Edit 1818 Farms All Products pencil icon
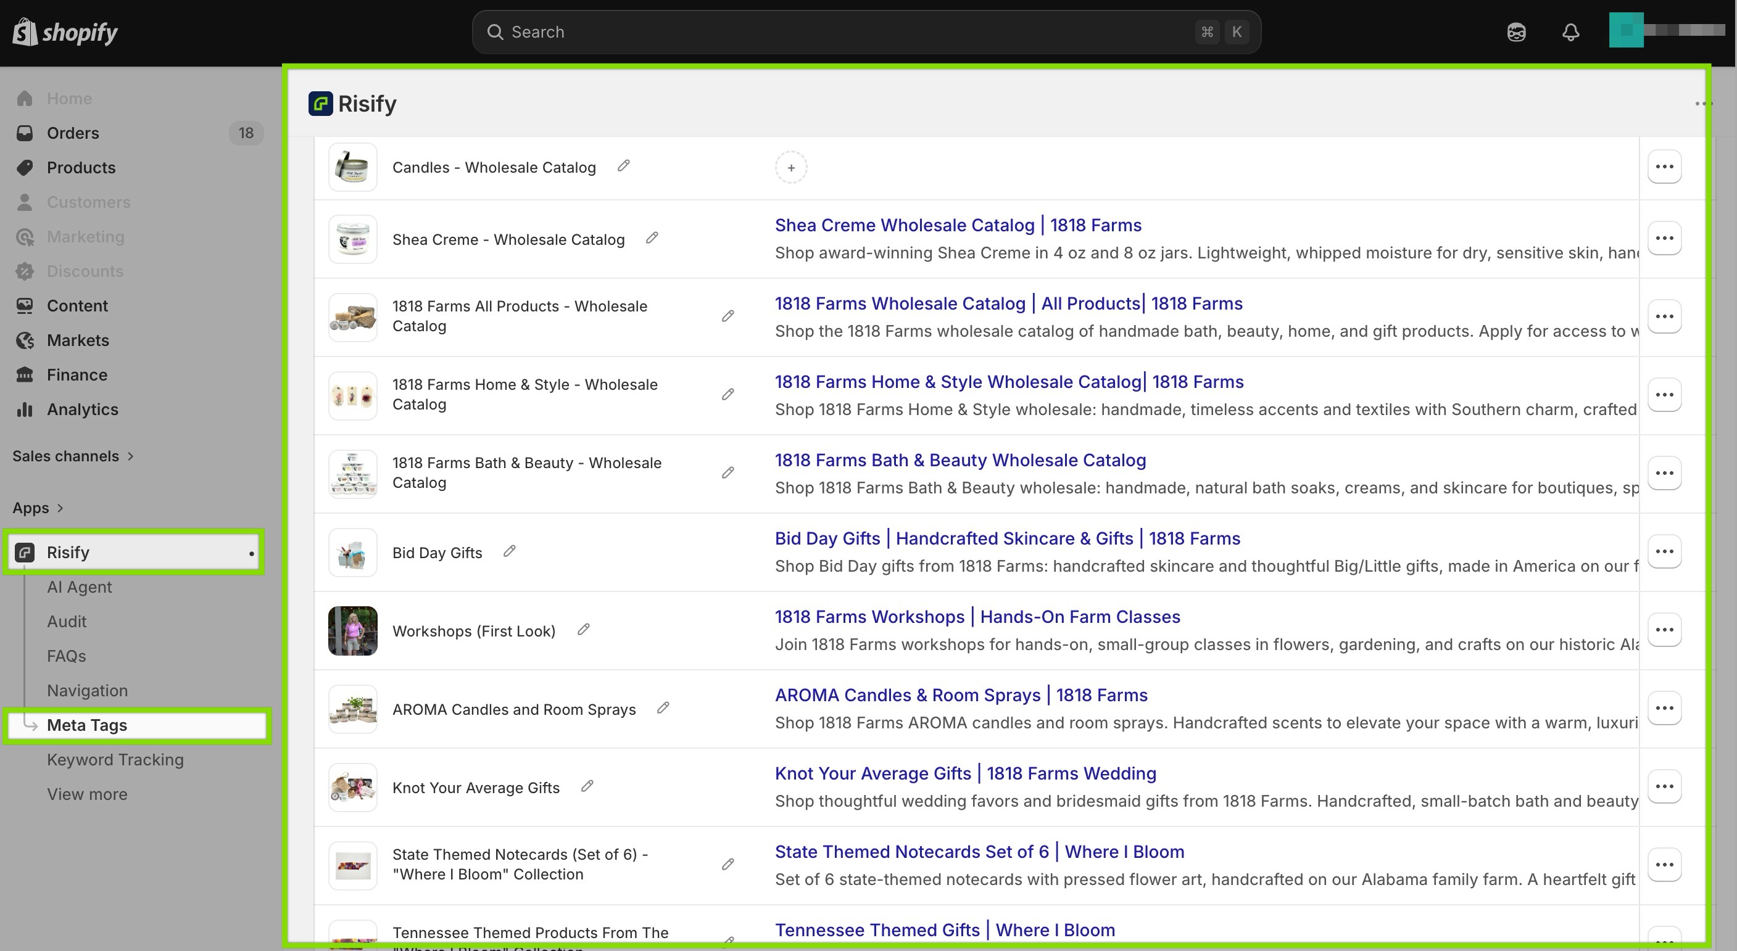This screenshot has width=1737, height=951. tap(728, 316)
